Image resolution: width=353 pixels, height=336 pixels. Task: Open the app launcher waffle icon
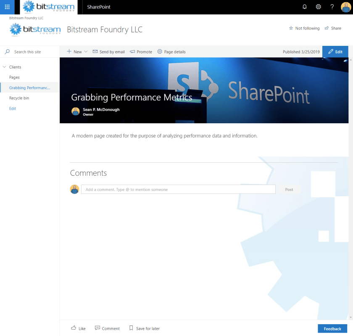click(7, 7)
